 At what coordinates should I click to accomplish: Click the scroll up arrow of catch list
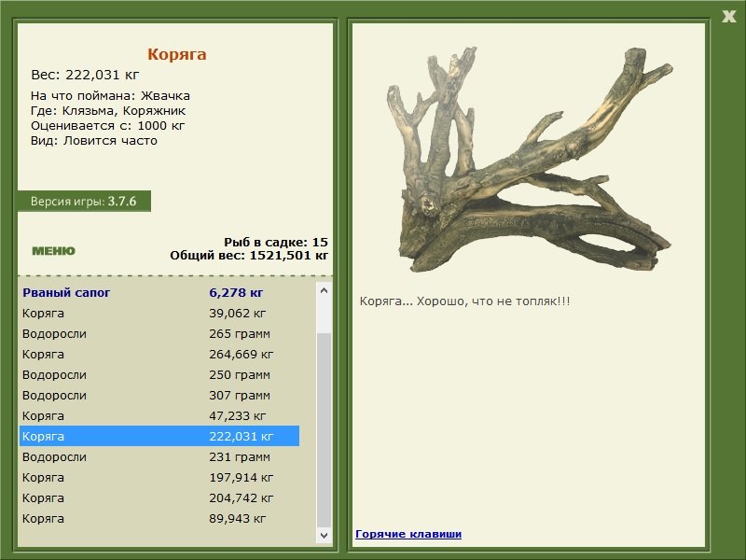pos(324,290)
